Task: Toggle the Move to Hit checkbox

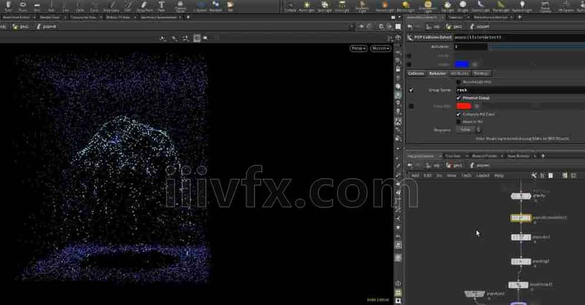Action: 459,122
